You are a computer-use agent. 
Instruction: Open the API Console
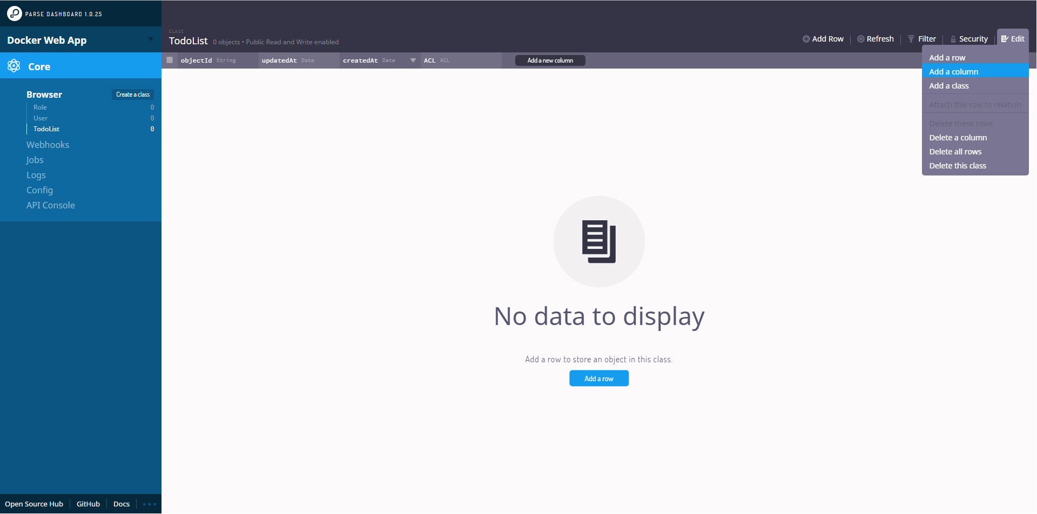(51, 205)
